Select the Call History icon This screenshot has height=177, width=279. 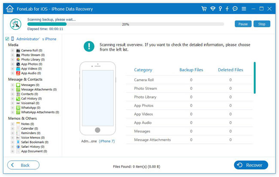coord(18,98)
